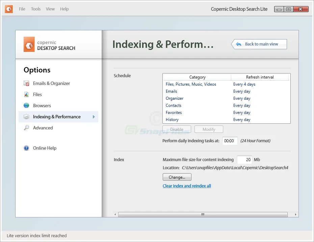Click the Category column header

point(197,77)
